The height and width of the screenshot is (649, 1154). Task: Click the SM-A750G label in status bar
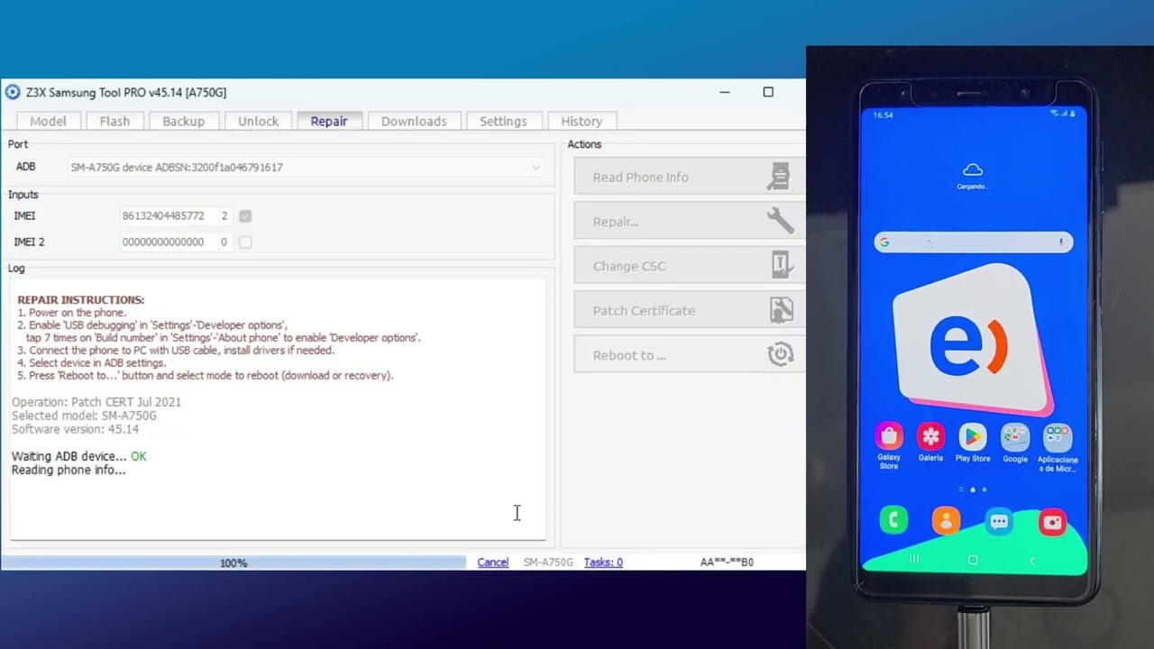coord(548,562)
